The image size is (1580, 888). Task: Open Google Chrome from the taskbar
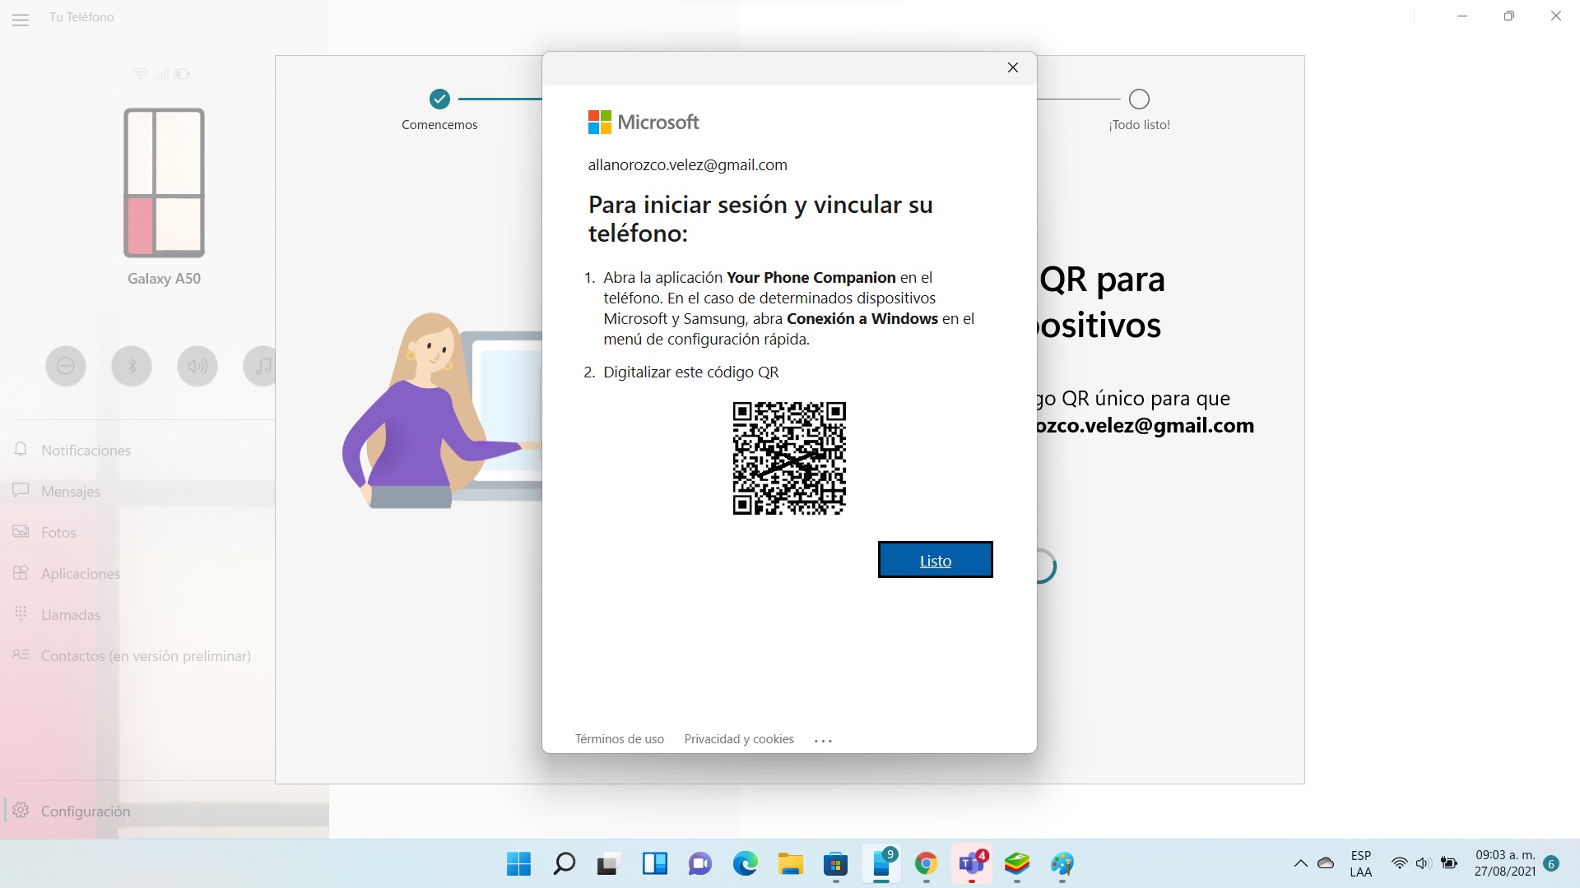coord(926,864)
